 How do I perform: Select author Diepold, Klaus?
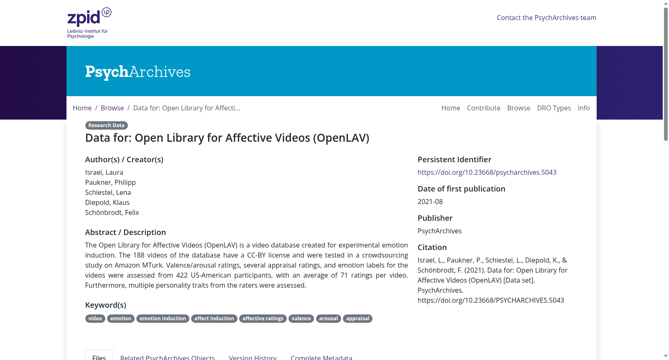pos(107,202)
